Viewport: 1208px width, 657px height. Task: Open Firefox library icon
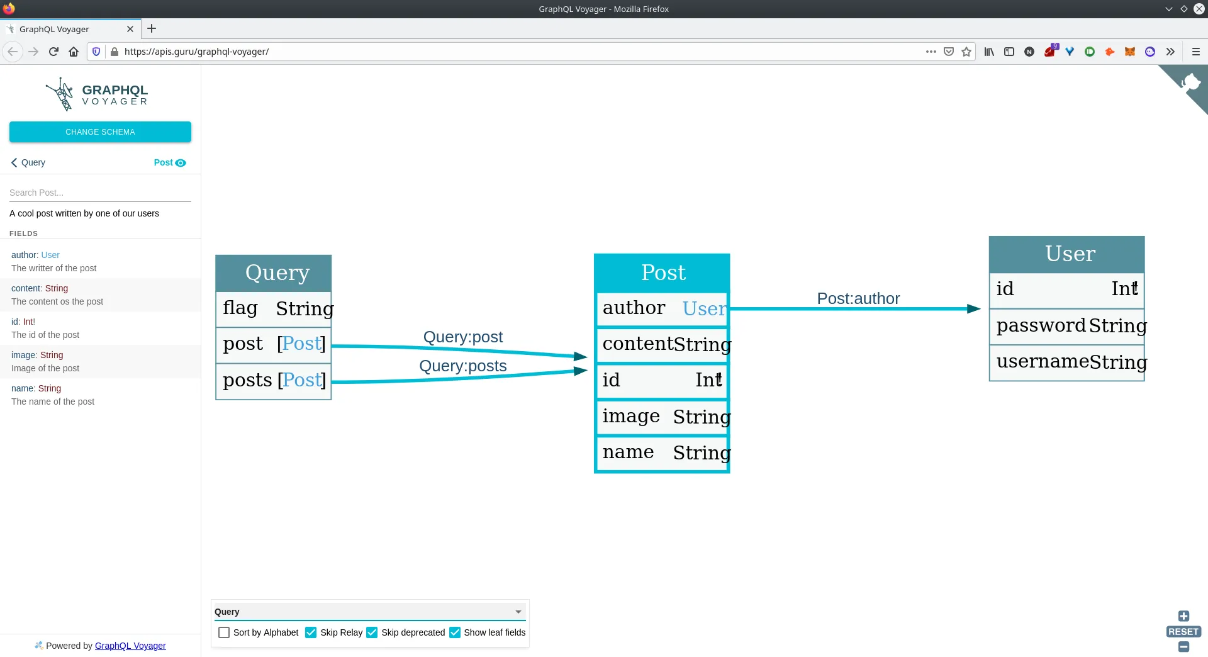989,52
